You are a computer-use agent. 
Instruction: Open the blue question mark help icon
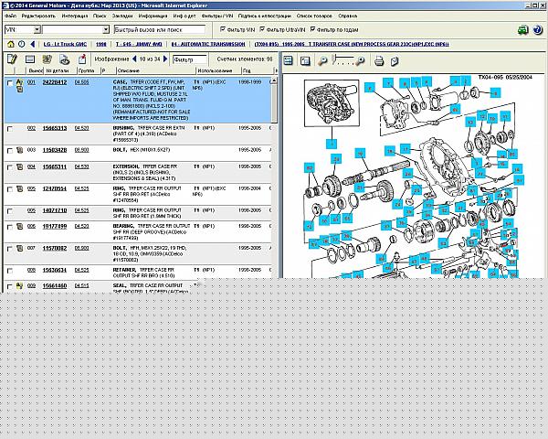pos(538,30)
